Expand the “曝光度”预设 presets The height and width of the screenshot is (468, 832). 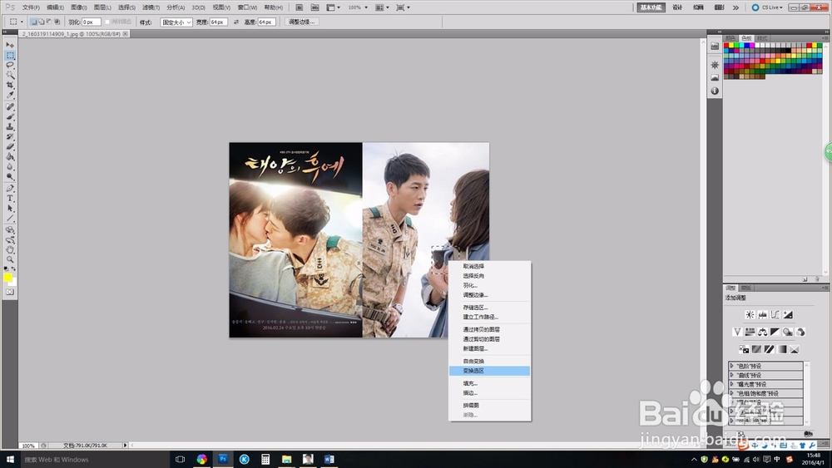coord(731,384)
